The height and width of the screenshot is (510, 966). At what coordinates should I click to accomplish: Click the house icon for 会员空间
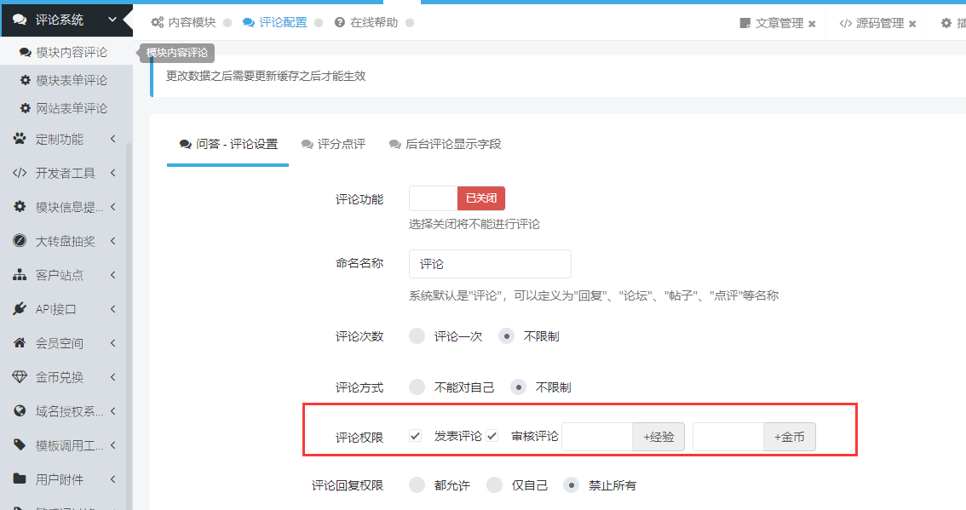20,342
